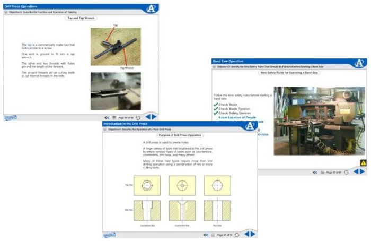Click the blue 'tap' hyperlink in text
Viewport: 371px width, 241px height.
(x=31, y=45)
